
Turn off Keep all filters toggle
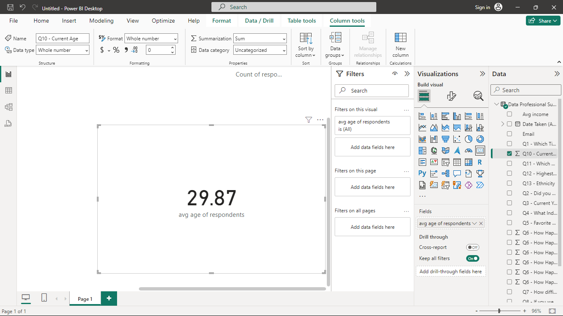point(472,258)
